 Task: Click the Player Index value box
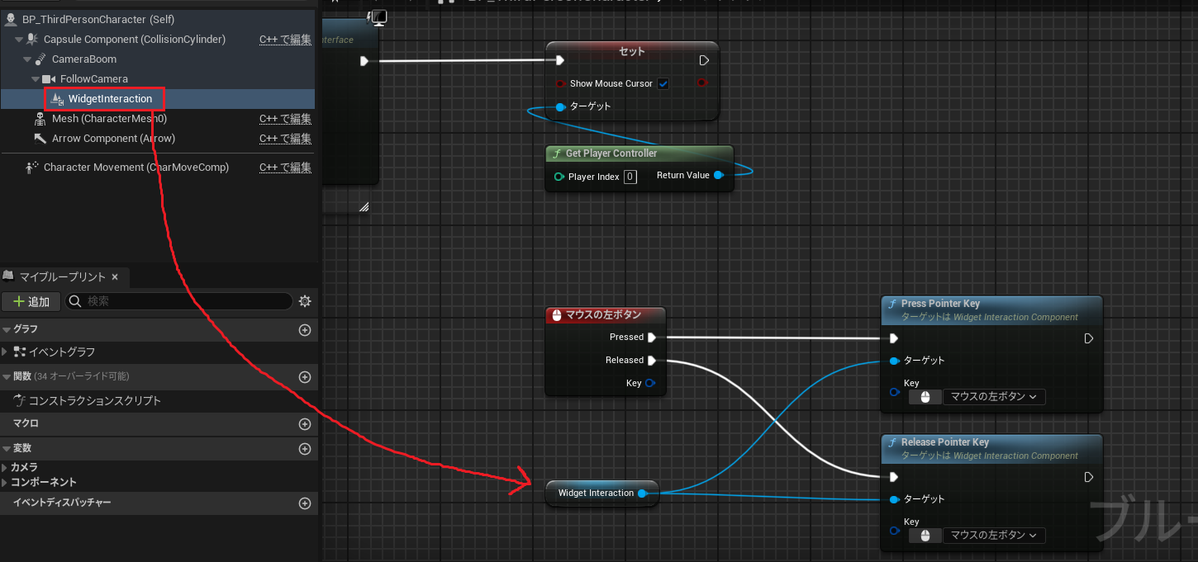point(630,177)
